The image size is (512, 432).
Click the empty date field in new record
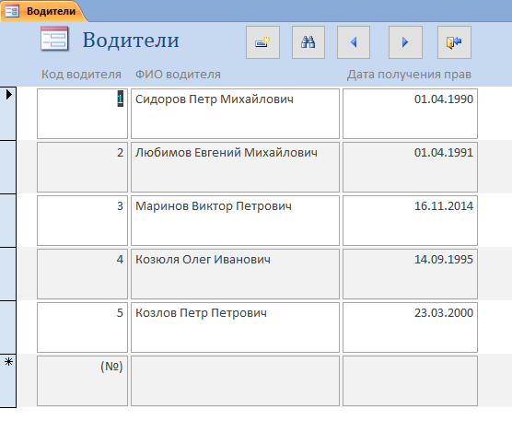pyautogui.click(x=410, y=381)
